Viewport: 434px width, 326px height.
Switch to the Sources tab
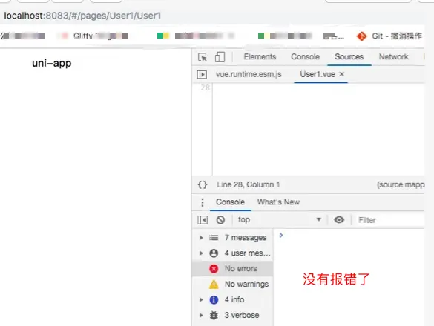[x=349, y=57]
